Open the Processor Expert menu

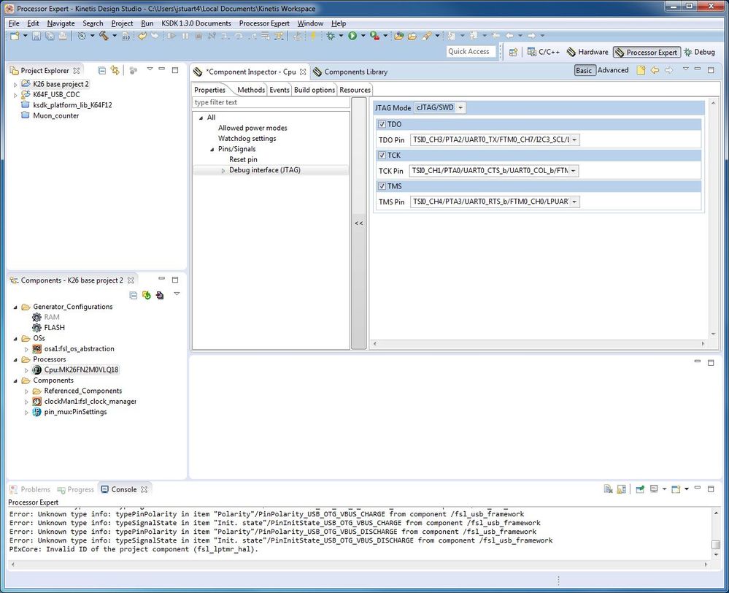(x=264, y=23)
